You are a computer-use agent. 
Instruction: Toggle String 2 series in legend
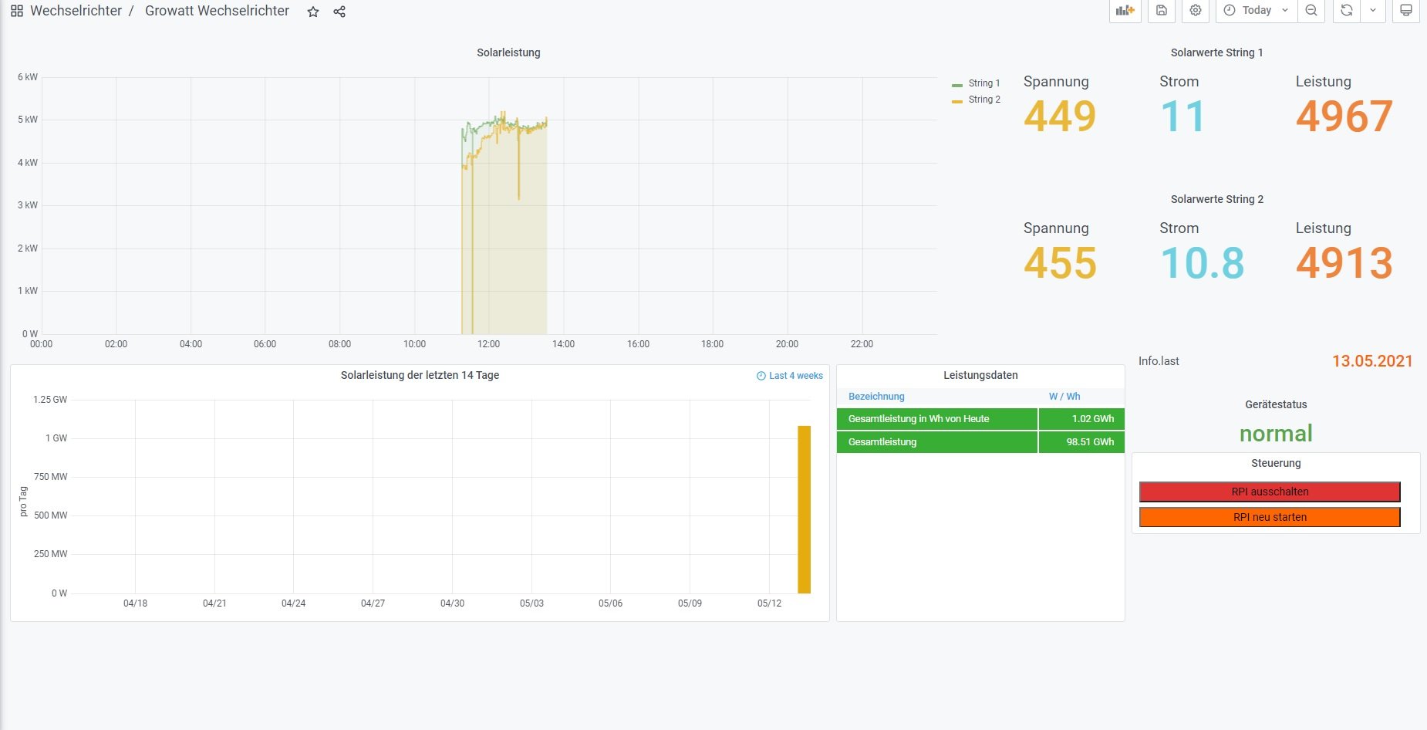coord(983,100)
